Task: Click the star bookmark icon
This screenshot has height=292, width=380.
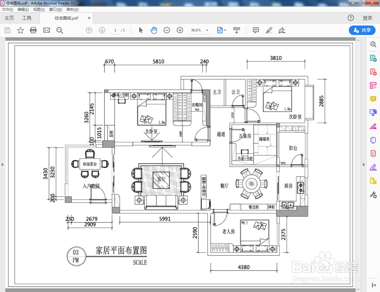Action: (21, 30)
